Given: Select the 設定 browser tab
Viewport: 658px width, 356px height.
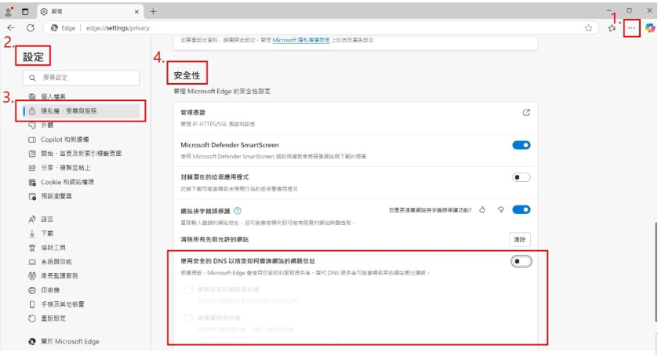Looking at the screenshot, I should click(x=90, y=11).
